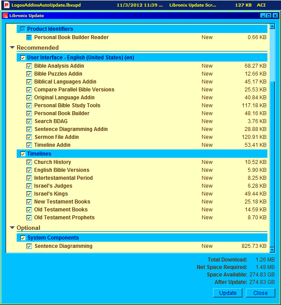281x305 pixels.
Task: Click the file size 127 KB cell
Action: [x=243, y=5]
